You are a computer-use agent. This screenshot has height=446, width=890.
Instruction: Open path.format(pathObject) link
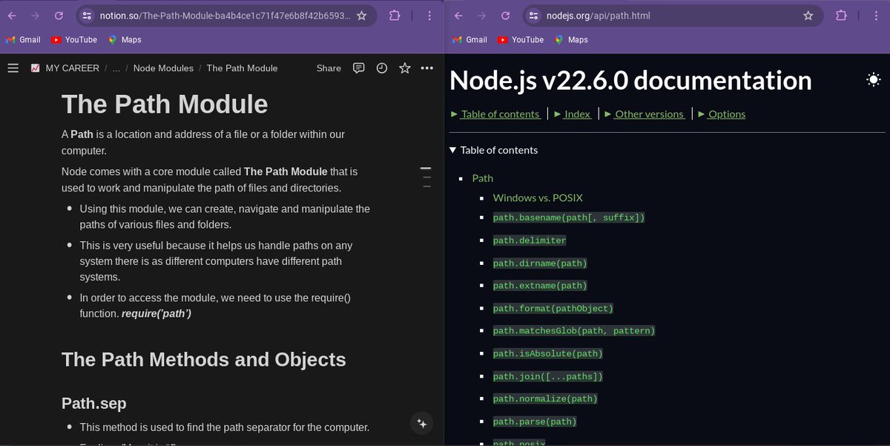pos(553,308)
